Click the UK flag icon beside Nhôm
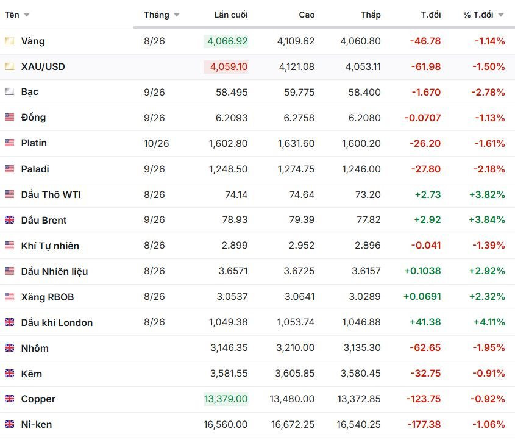The width and height of the screenshot is (515, 440). point(10,348)
